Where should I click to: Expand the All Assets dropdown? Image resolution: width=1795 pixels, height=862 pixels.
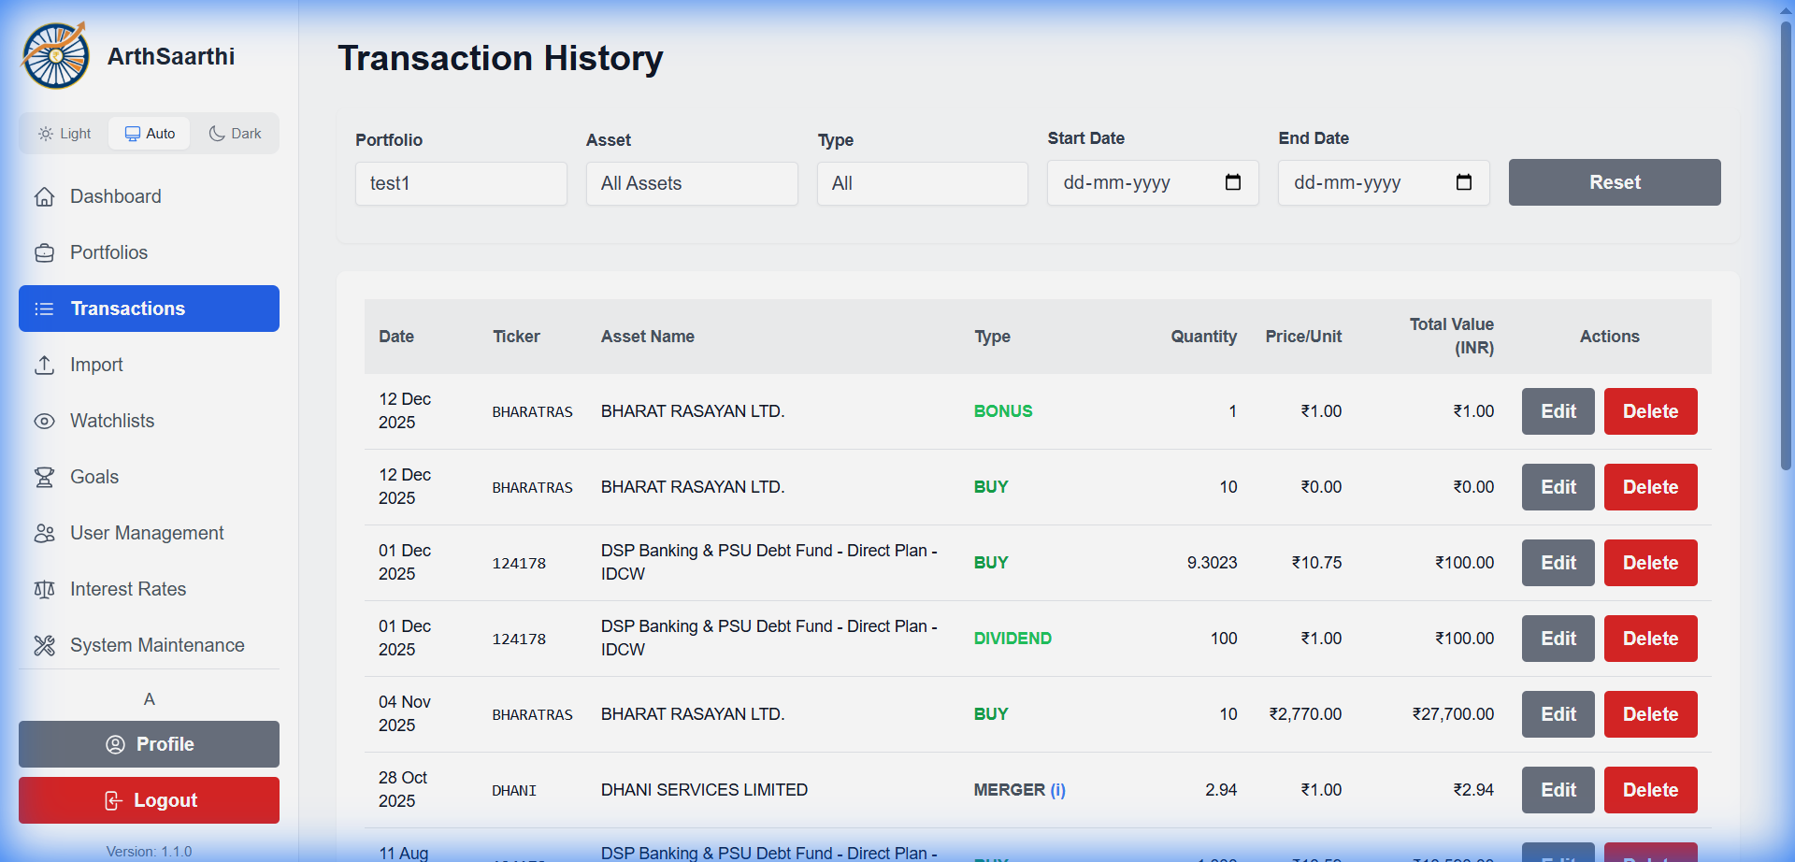tap(692, 183)
